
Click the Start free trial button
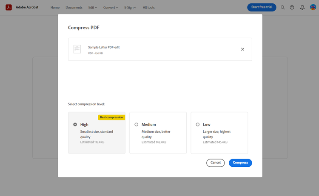(x=262, y=7)
